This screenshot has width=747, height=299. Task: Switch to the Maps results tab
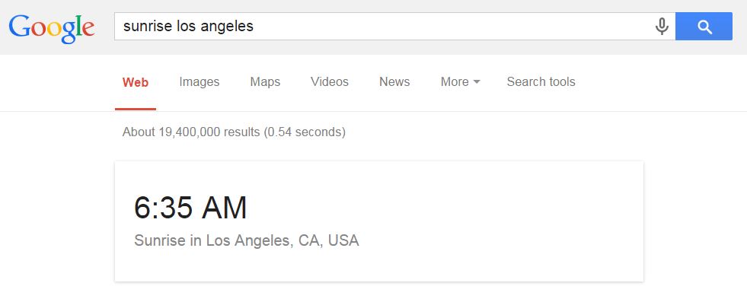pos(265,82)
